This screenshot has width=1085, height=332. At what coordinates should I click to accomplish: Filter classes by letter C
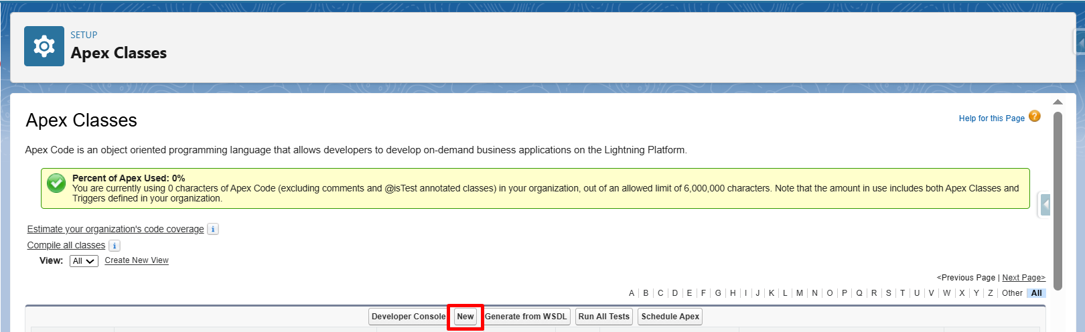pyautogui.click(x=660, y=293)
